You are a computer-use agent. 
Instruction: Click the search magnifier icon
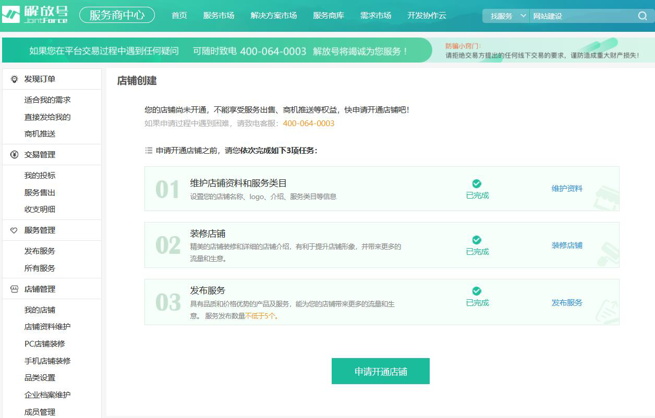pyautogui.click(x=642, y=16)
